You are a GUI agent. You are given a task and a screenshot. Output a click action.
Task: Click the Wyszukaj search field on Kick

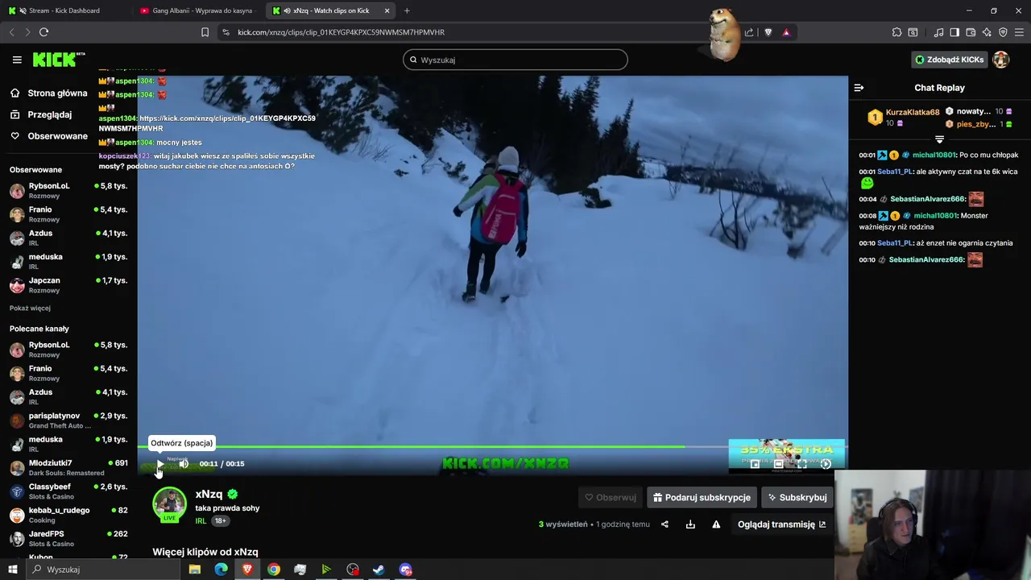click(x=515, y=60)
